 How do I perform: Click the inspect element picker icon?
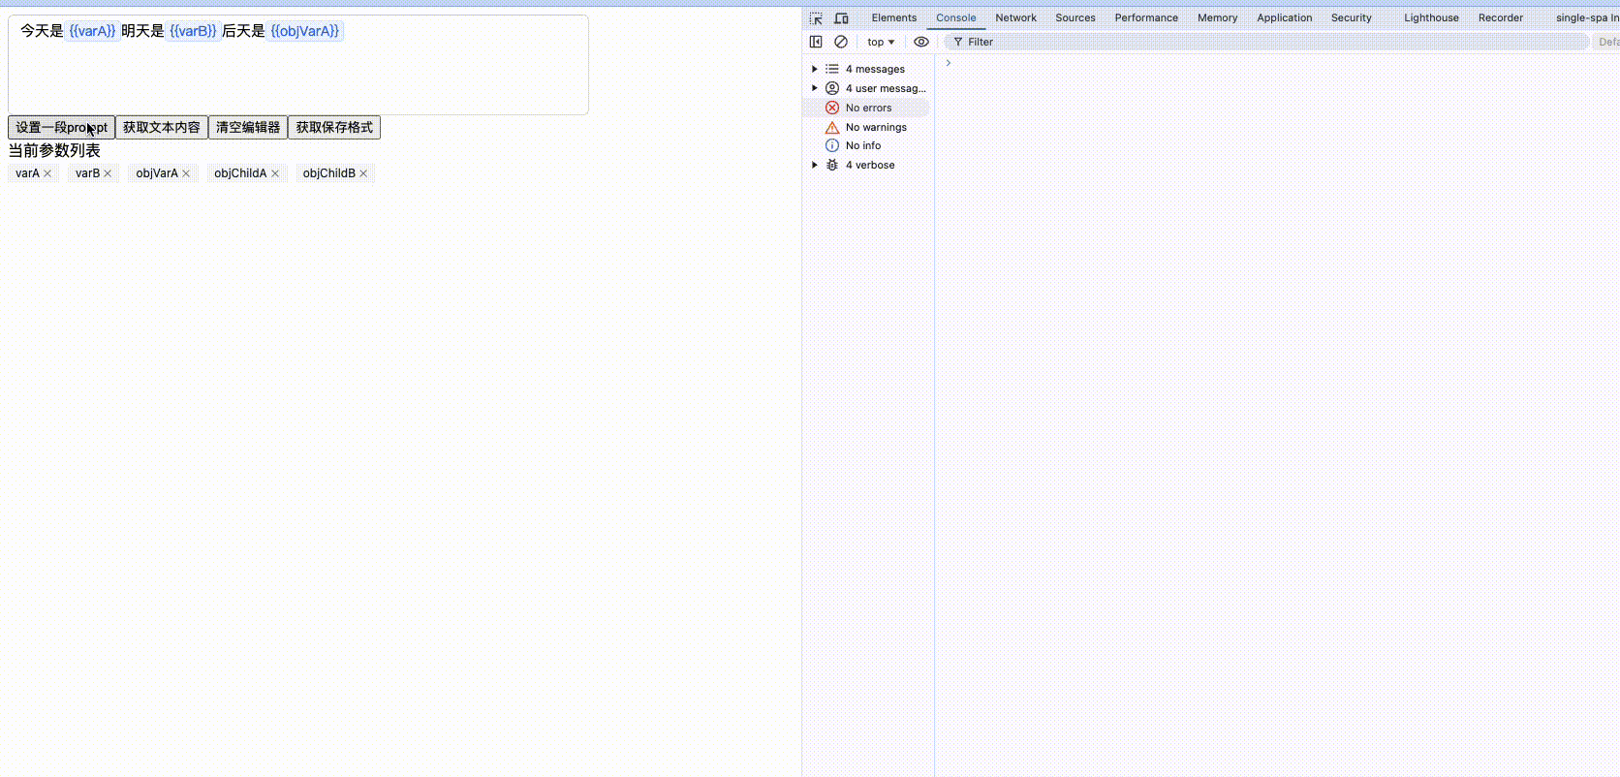[816, 18]
